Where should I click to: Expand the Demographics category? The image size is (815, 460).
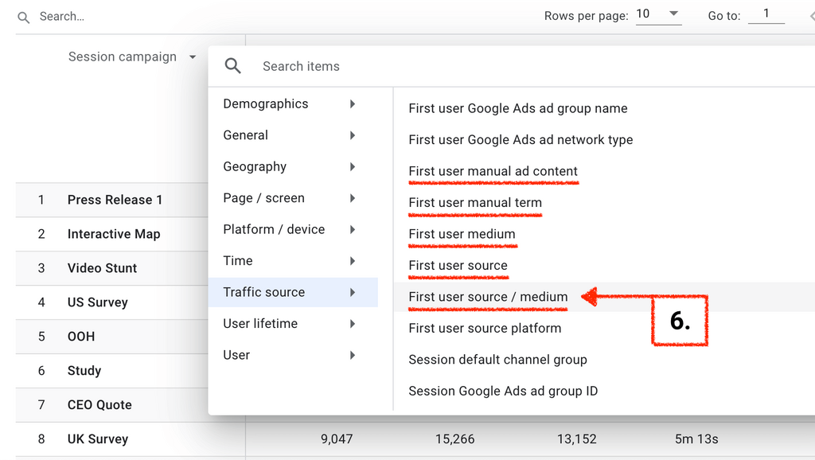coord(291,103)
